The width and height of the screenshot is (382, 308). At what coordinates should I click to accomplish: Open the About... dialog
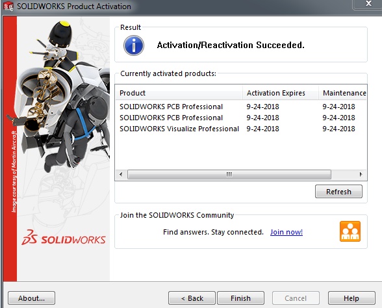point(31,298)
